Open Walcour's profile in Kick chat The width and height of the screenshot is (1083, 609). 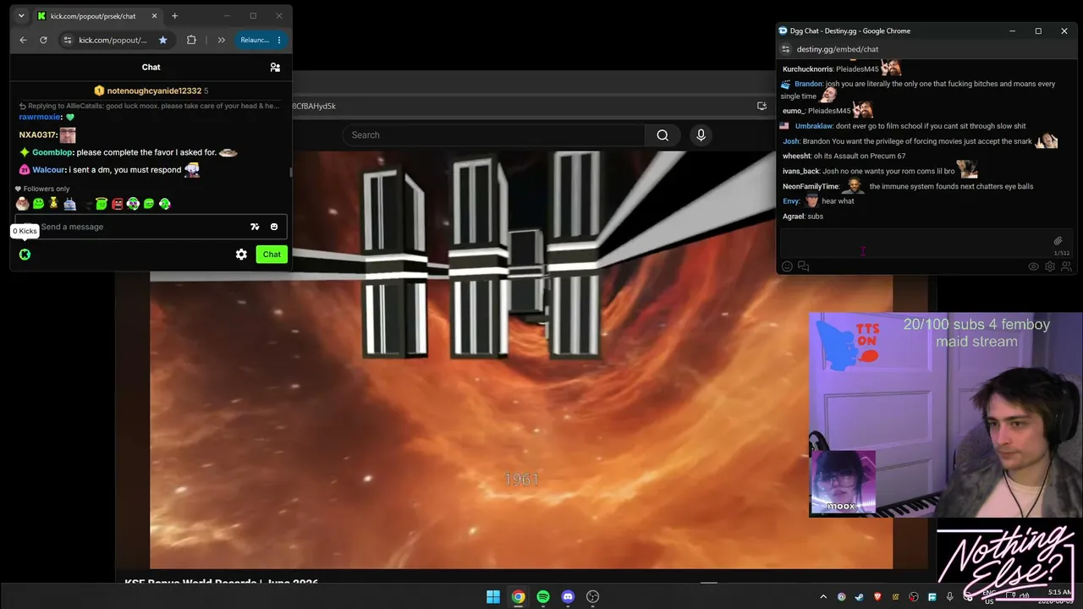click(48, 170)
